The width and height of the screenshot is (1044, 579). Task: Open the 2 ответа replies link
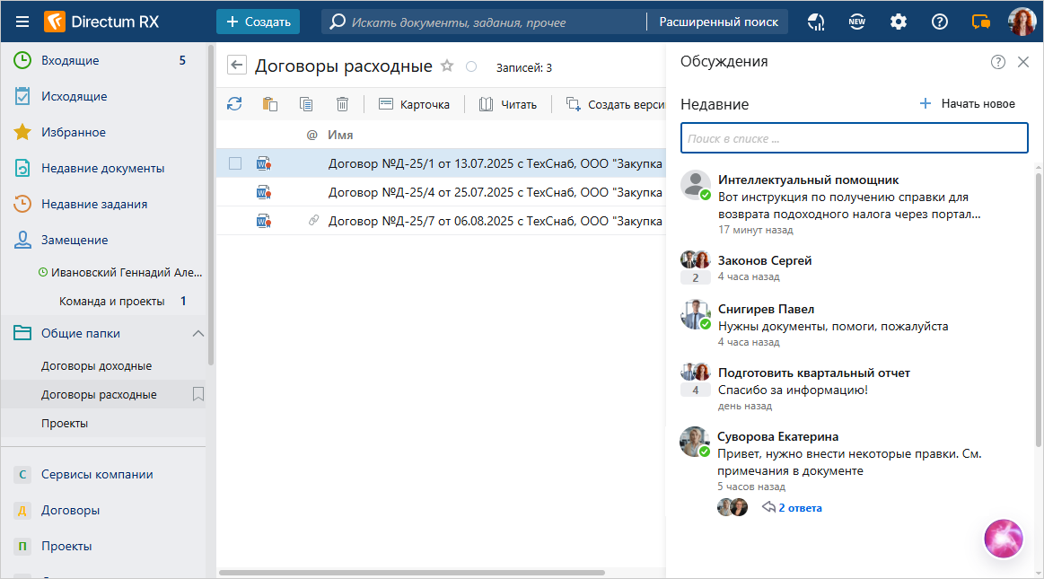click(799, 508)
